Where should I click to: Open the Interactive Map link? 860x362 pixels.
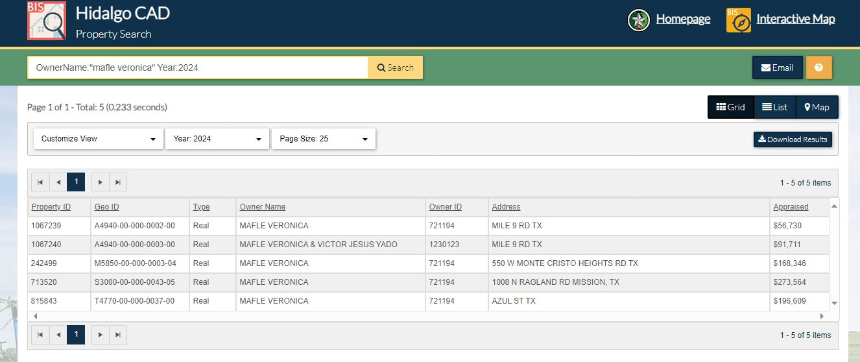pos(796,19)
